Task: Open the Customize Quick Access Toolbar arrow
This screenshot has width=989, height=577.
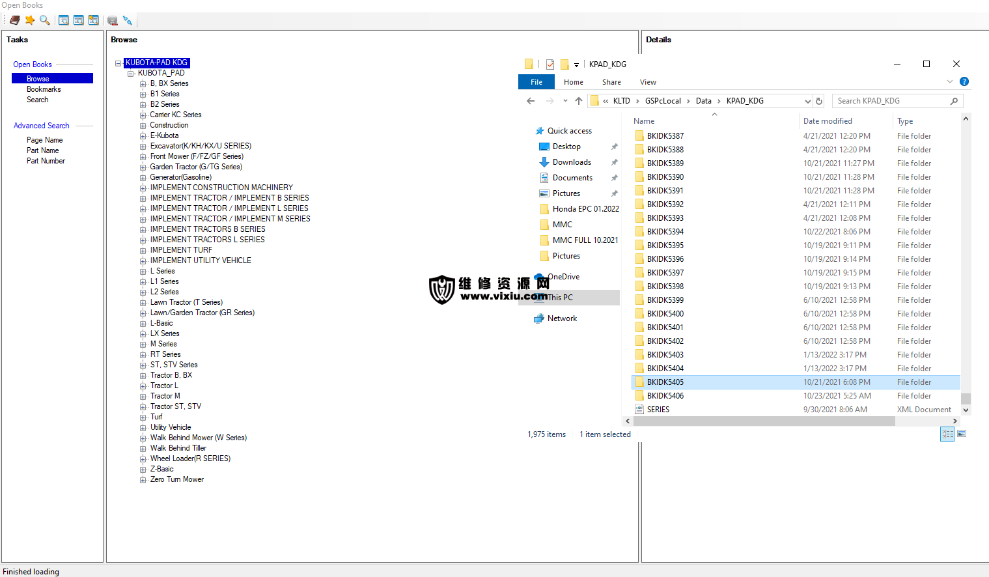Action: (576, 64)
